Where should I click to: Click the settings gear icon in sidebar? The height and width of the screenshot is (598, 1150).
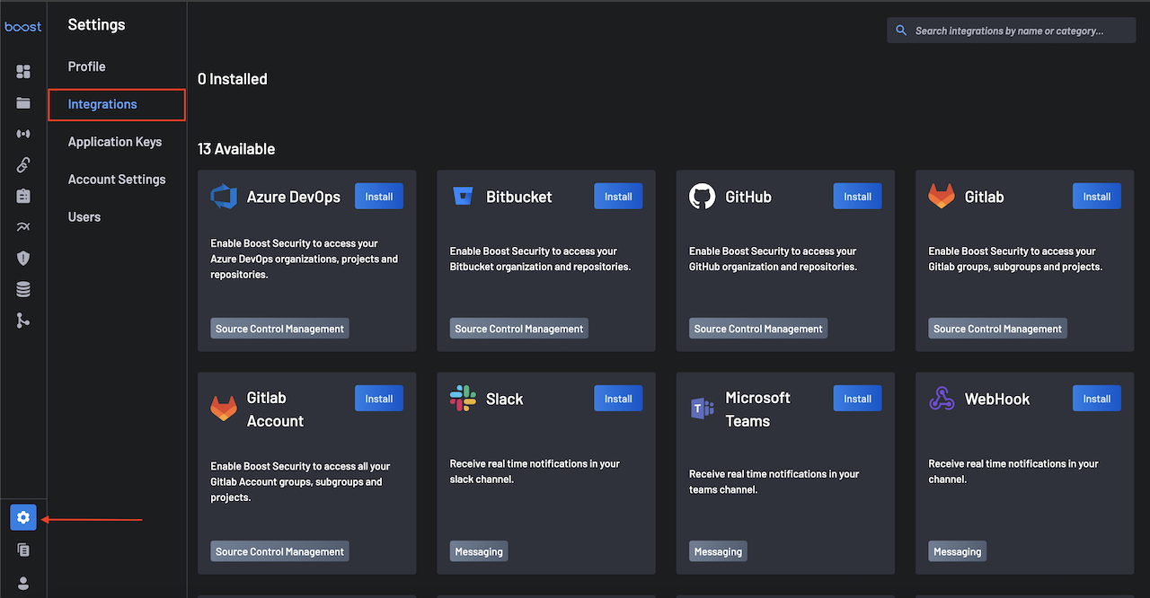coord(23,517)
